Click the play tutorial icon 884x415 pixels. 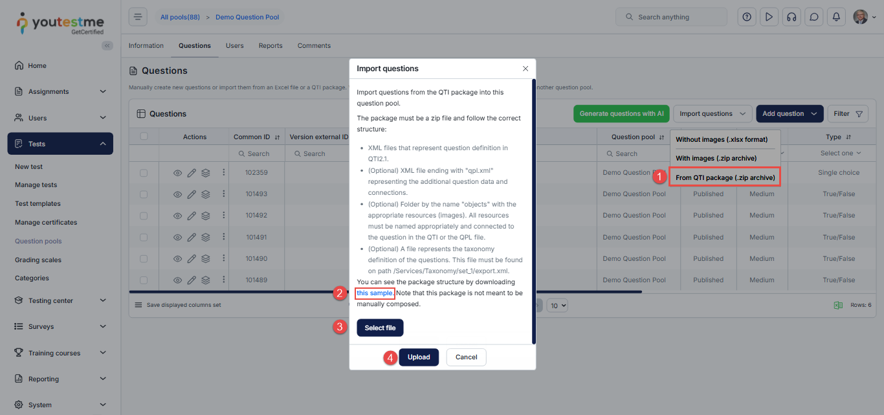pyautogui.click(x=769, y=17)
